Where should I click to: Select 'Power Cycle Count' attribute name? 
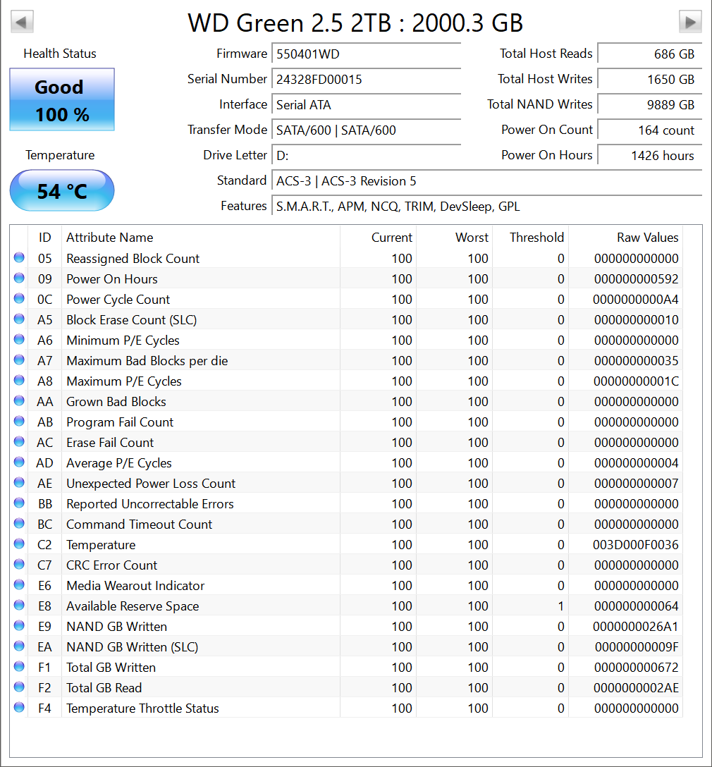pyautogui.click(x=118, y=300)
